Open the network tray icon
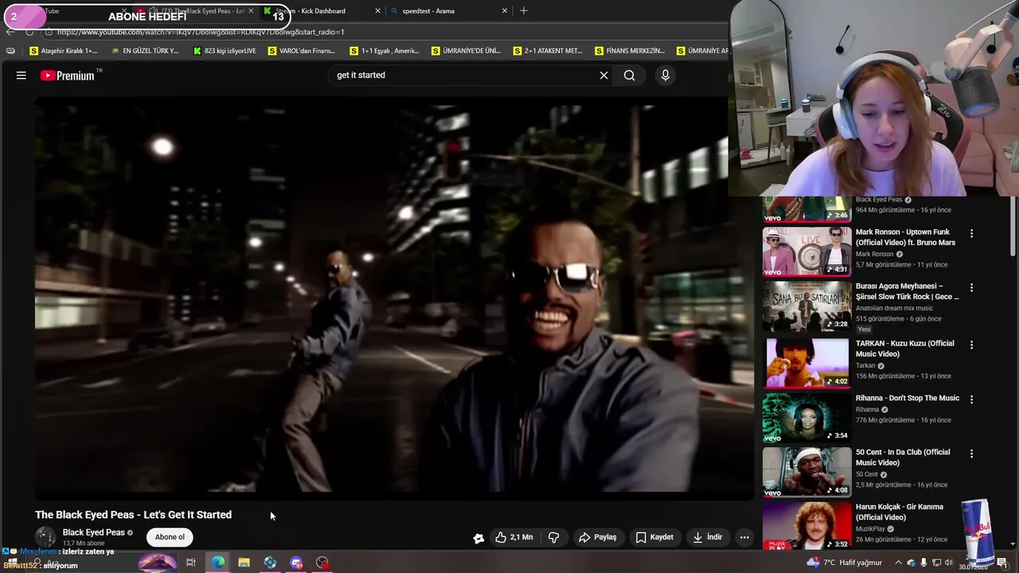The width and height of the screenshot is (1019, 573). pyautogui.click(x=937, y=563)
